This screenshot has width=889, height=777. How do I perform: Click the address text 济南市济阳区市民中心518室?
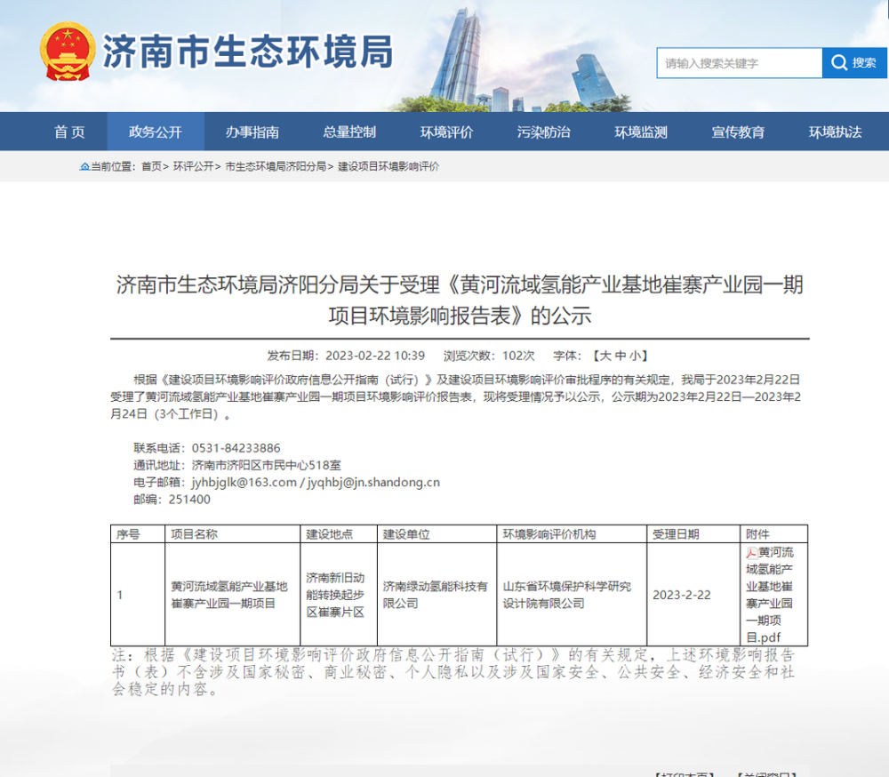coord(267,466)
